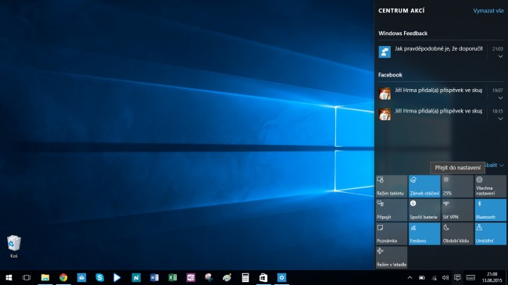Open the touch keyboard from the tray

pyautogui.click(x=470, y=277)
